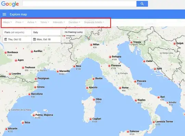
Task: Select the Nice map marker
Action: click(74, 66)
